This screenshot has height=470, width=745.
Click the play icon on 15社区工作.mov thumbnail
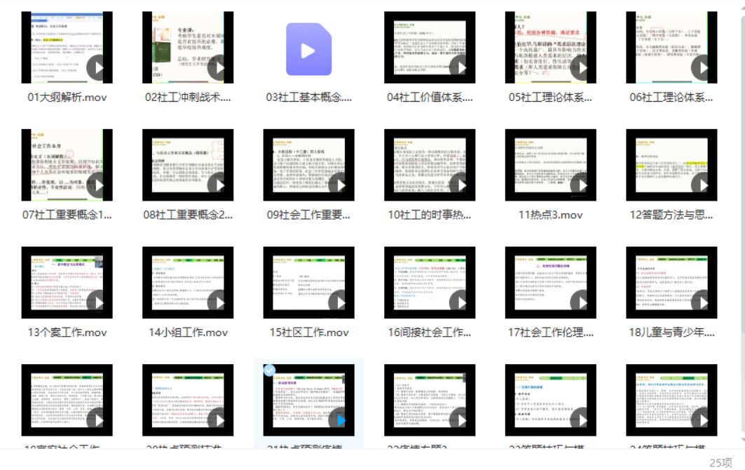tap(339, 302)
